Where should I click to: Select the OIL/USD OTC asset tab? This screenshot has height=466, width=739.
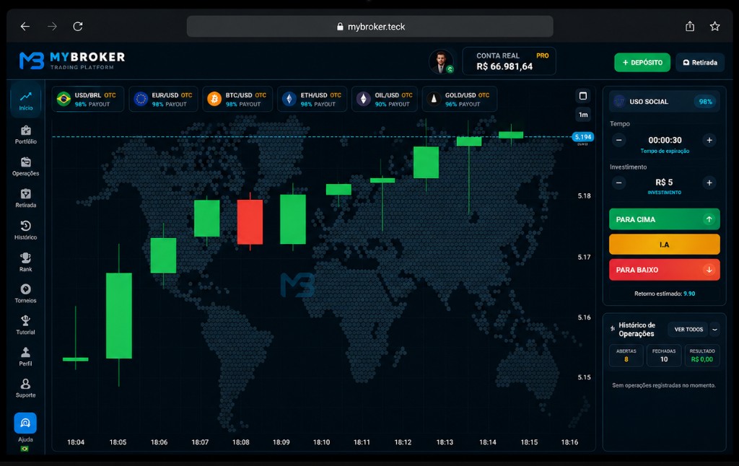point(385,99)
